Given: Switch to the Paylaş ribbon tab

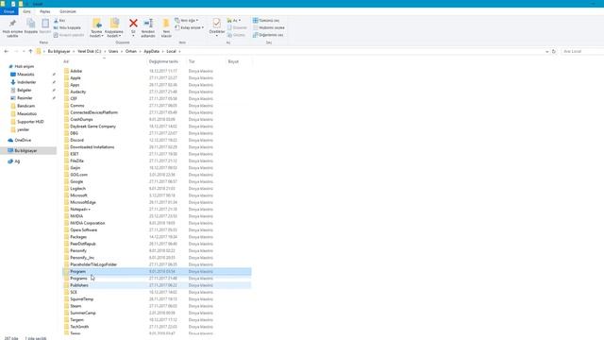Looking at the screenshot, I should click(x=45, y=11).
